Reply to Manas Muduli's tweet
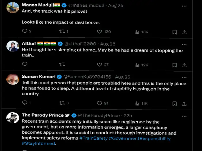Image resolution: width=202 pixels, height=151 pixels. (25, 32)
